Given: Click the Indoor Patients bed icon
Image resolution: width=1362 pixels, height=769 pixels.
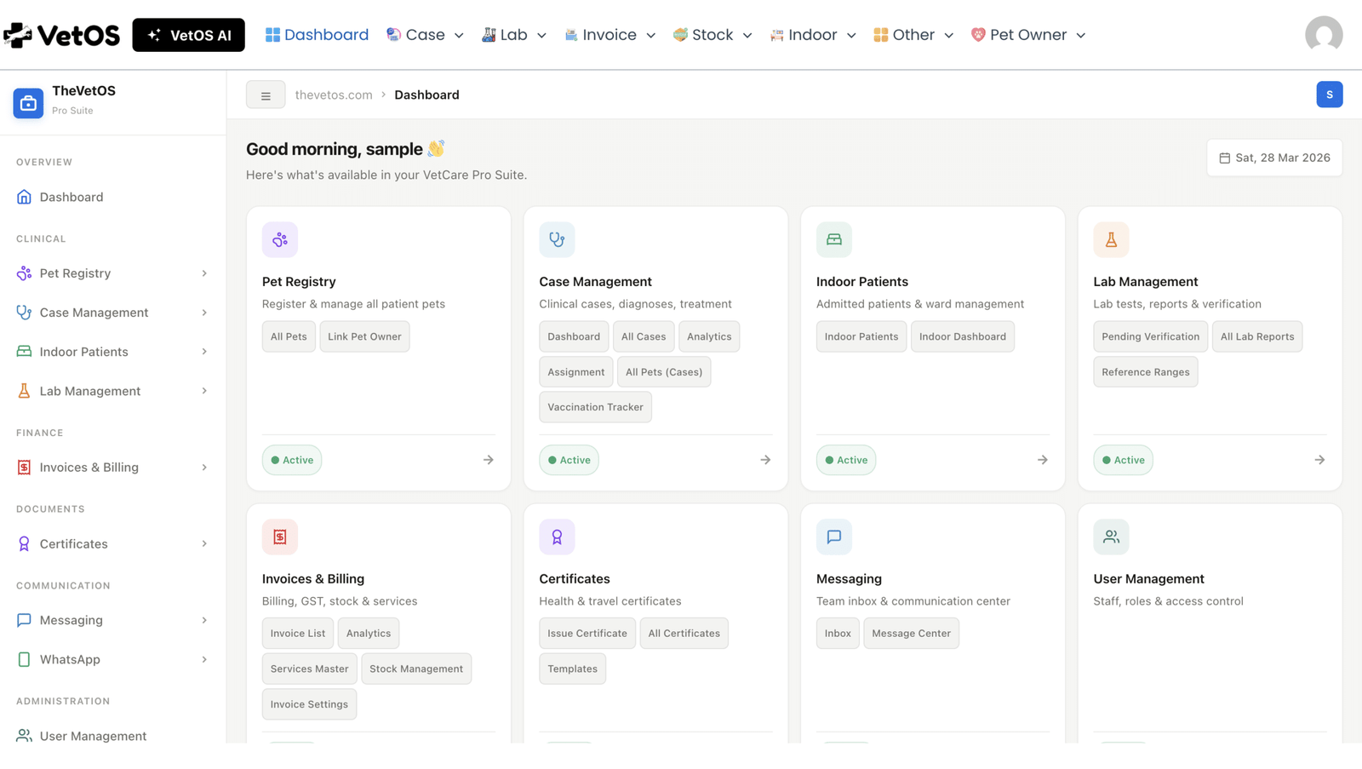Looking at the screenshot, I should tap(833, 239).
